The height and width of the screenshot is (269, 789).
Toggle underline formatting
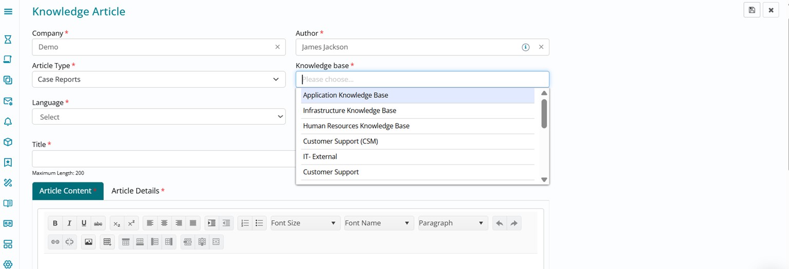click(x=84, y=223)
